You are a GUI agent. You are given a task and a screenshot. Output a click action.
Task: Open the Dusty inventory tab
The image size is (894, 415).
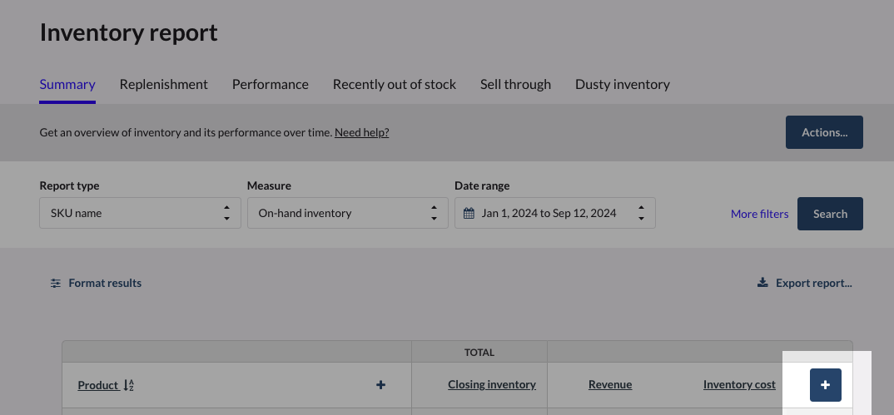[x=623, y=84]
